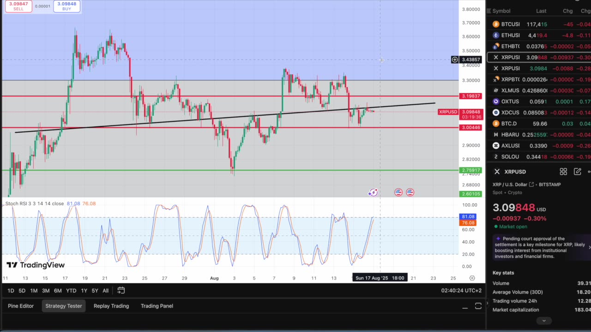
Task: Click the XRPBTC pair icon
Action: 496,79
